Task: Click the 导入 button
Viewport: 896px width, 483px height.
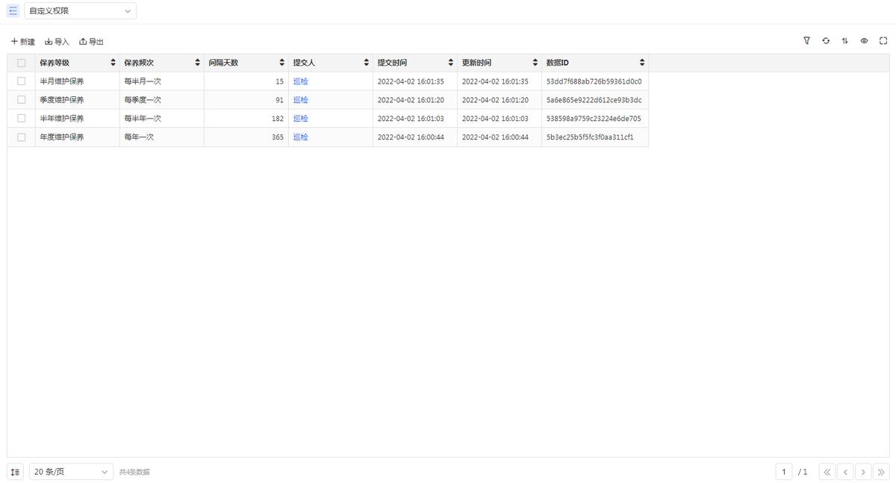Action: [57, 42]
